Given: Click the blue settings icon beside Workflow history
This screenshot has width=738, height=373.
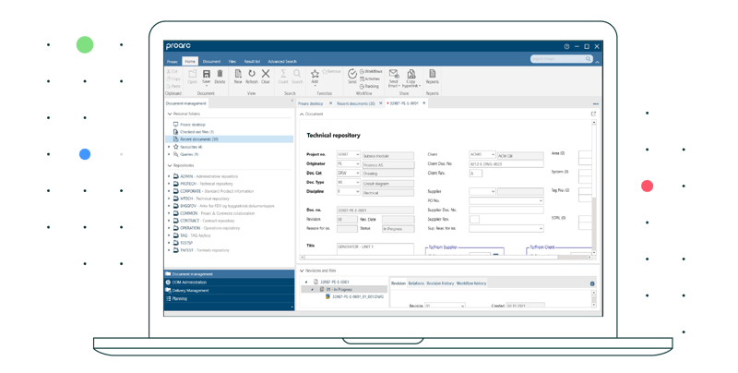Looking at the screenshot, I should [x=592, y=283].
